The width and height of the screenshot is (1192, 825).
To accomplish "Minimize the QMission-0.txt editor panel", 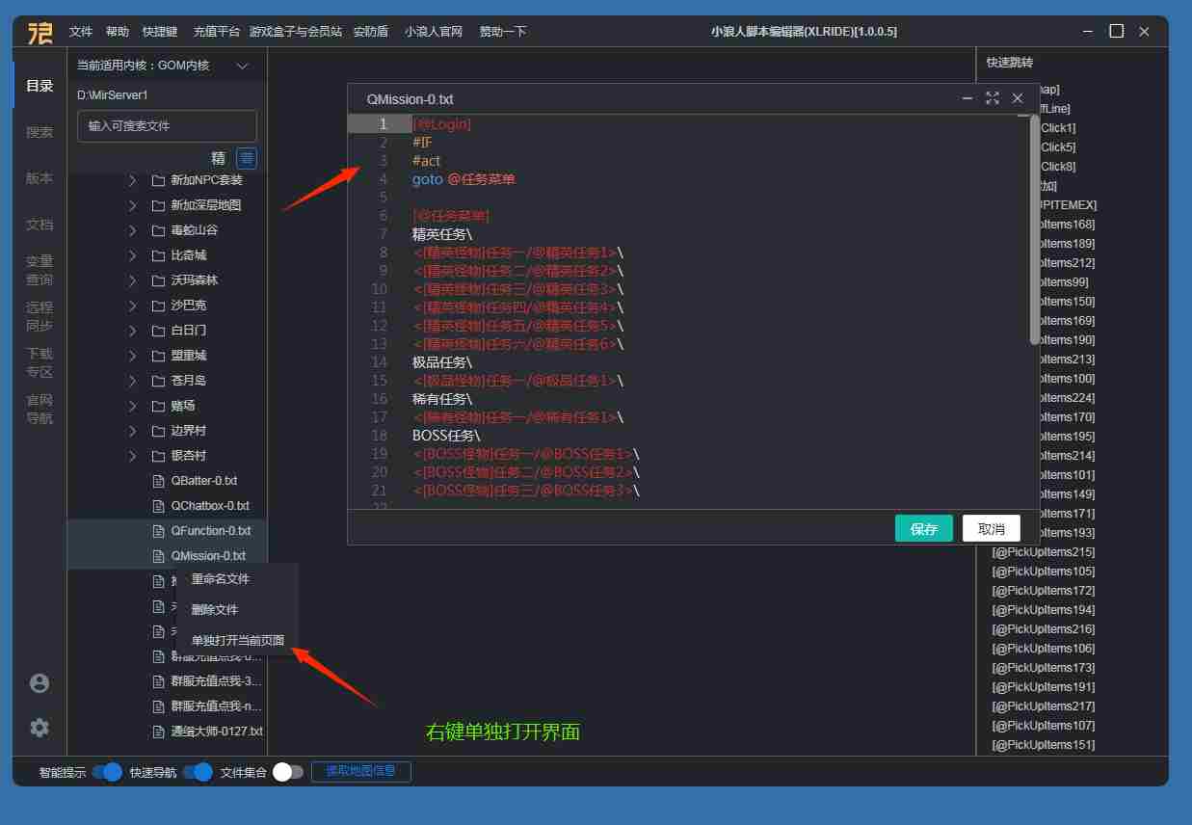I will pyautogui.click(x=967, y=98).
